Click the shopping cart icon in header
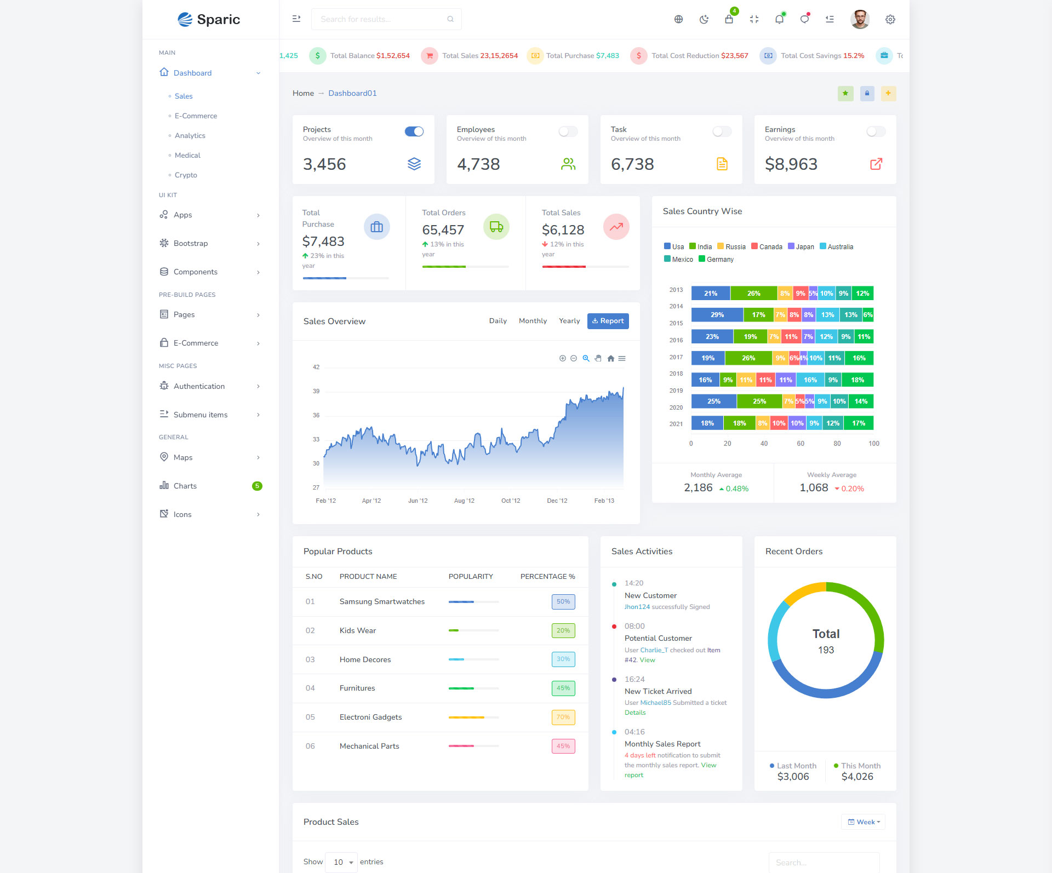This screenshot has width=1052, height=873. tap(729, 19)
